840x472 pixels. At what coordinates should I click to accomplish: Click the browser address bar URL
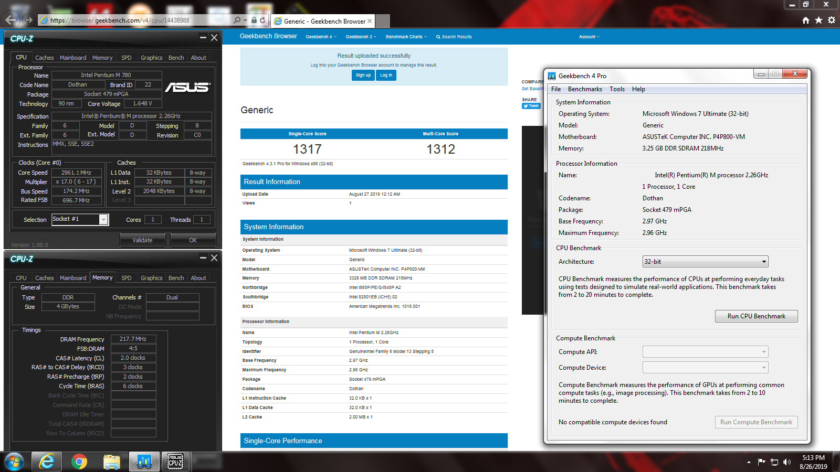pos(120,20)
